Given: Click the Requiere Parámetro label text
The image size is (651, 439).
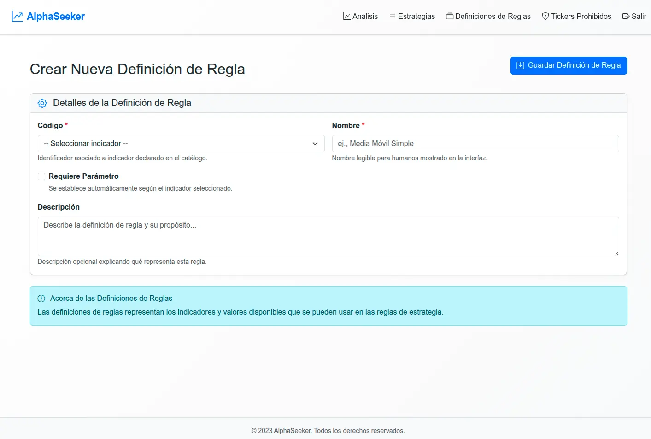Looking at the screenshot, I should [x=84, y=176].
